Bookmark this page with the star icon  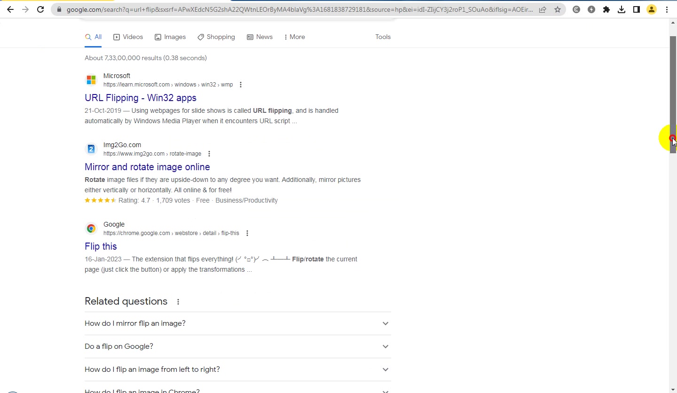558,9
